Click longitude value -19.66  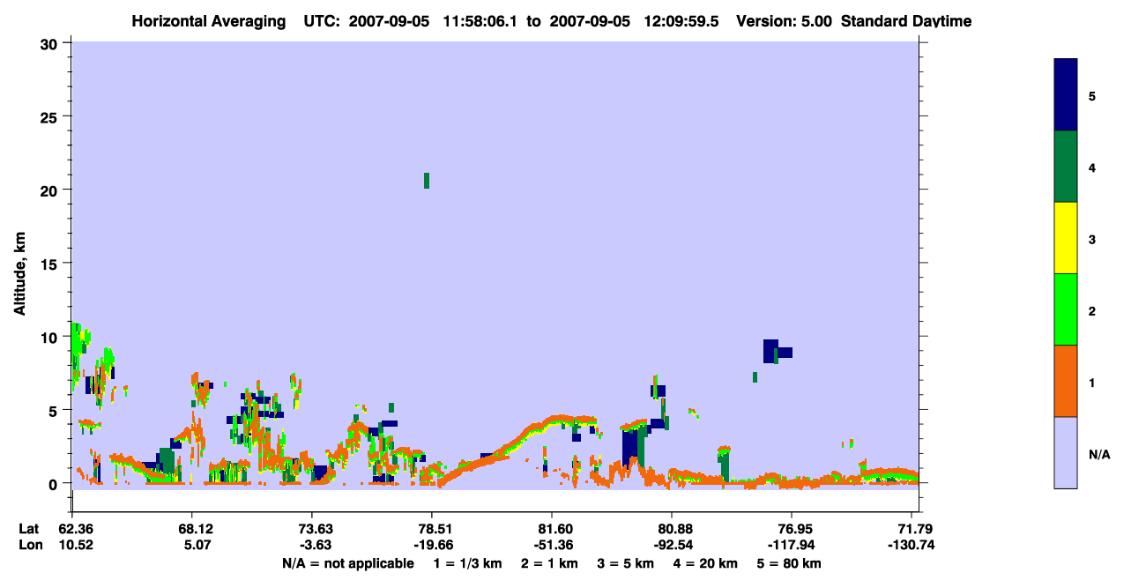pos(432,545)
